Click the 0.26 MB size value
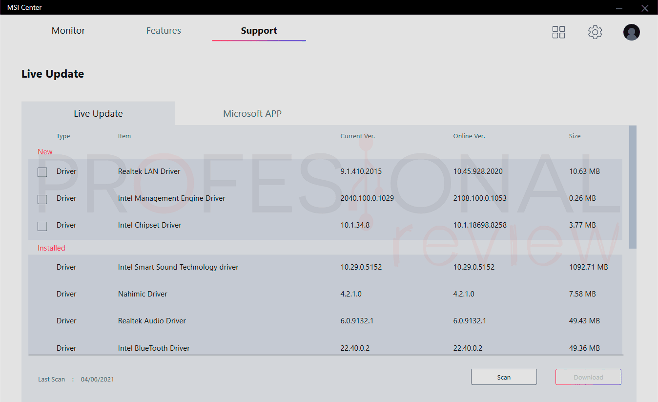This screenshot has height=402, width=658. click(582, 198)
